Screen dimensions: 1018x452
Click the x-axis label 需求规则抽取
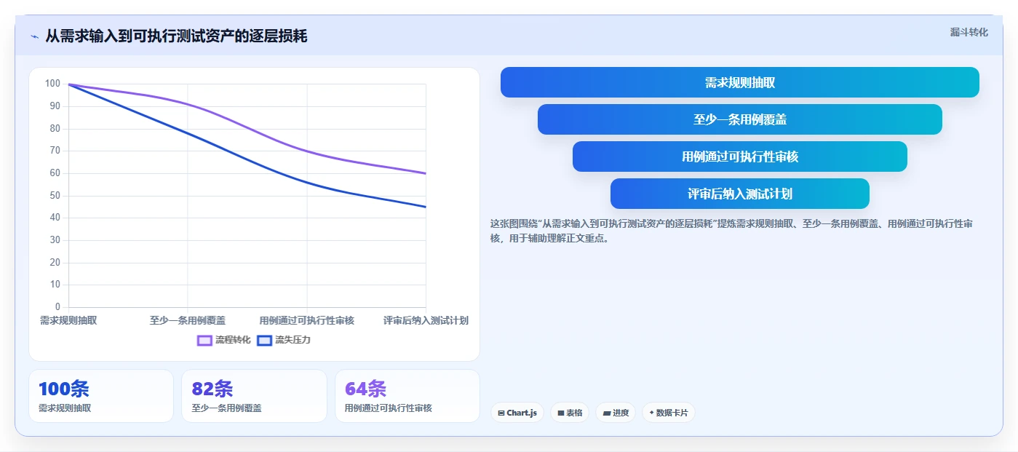pos(68,320)
